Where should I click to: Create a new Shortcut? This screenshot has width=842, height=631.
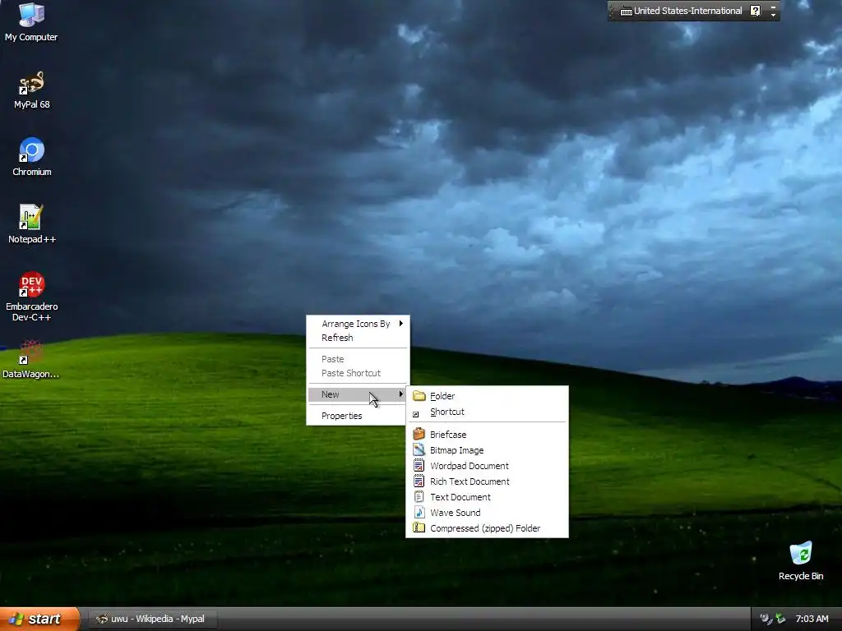point(487,412)
